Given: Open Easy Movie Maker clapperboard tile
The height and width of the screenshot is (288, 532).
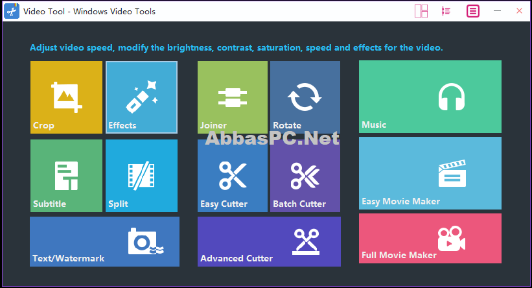Looking at the screenshot, I should pos(430,173).
